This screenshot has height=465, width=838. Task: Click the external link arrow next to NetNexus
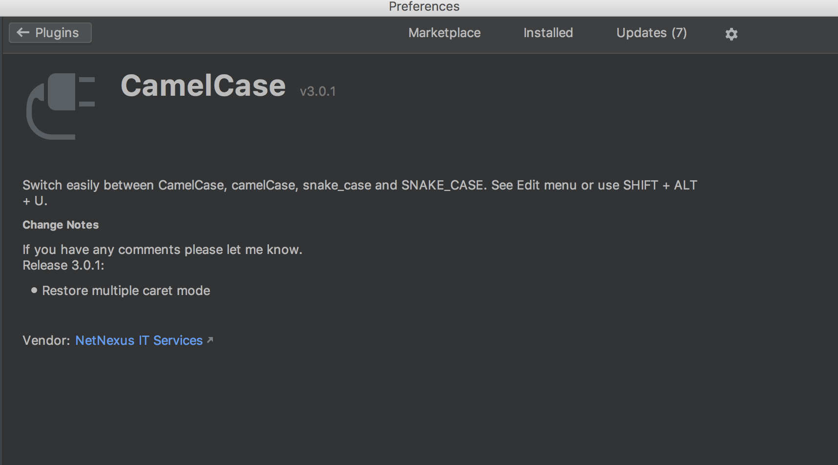pos(210,340)
